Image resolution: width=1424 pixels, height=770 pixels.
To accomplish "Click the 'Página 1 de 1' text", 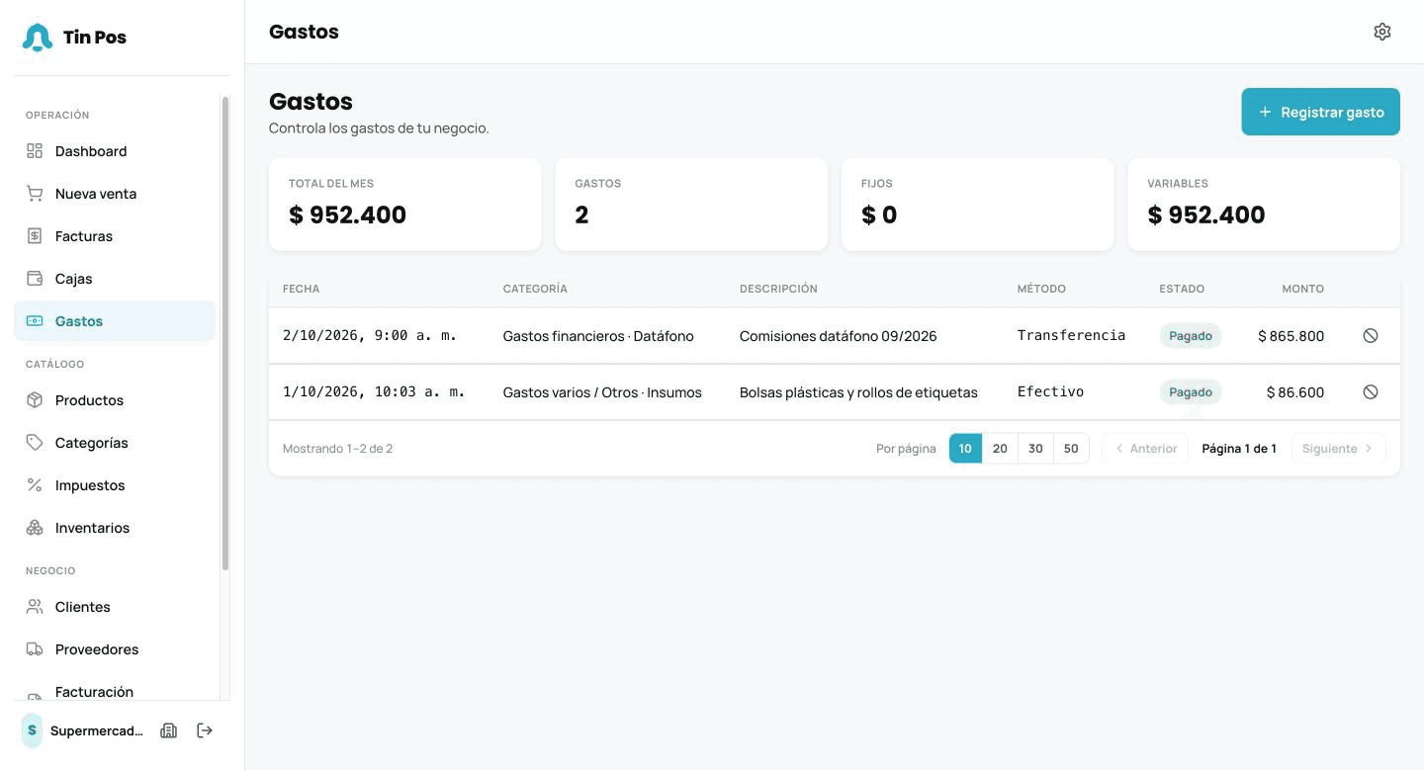I will click(1239, 449).
